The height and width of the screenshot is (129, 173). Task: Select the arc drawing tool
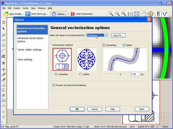coord(4,51)
